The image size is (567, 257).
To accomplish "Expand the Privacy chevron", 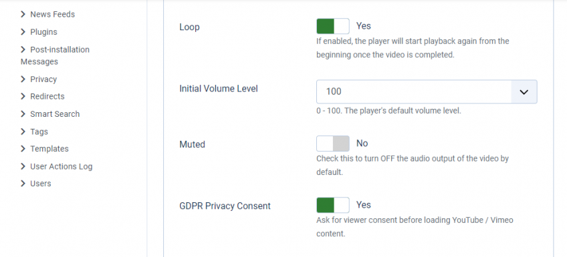I will (23, 79).
